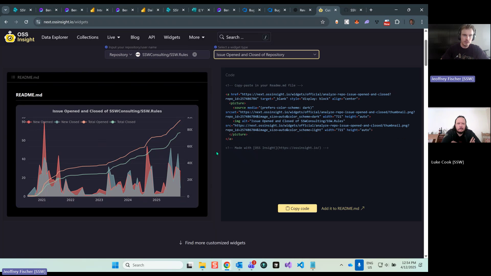Open the tab search dropdown arrow
The width and height of the screenshot is (491, 276).
(x=5, y=10)
